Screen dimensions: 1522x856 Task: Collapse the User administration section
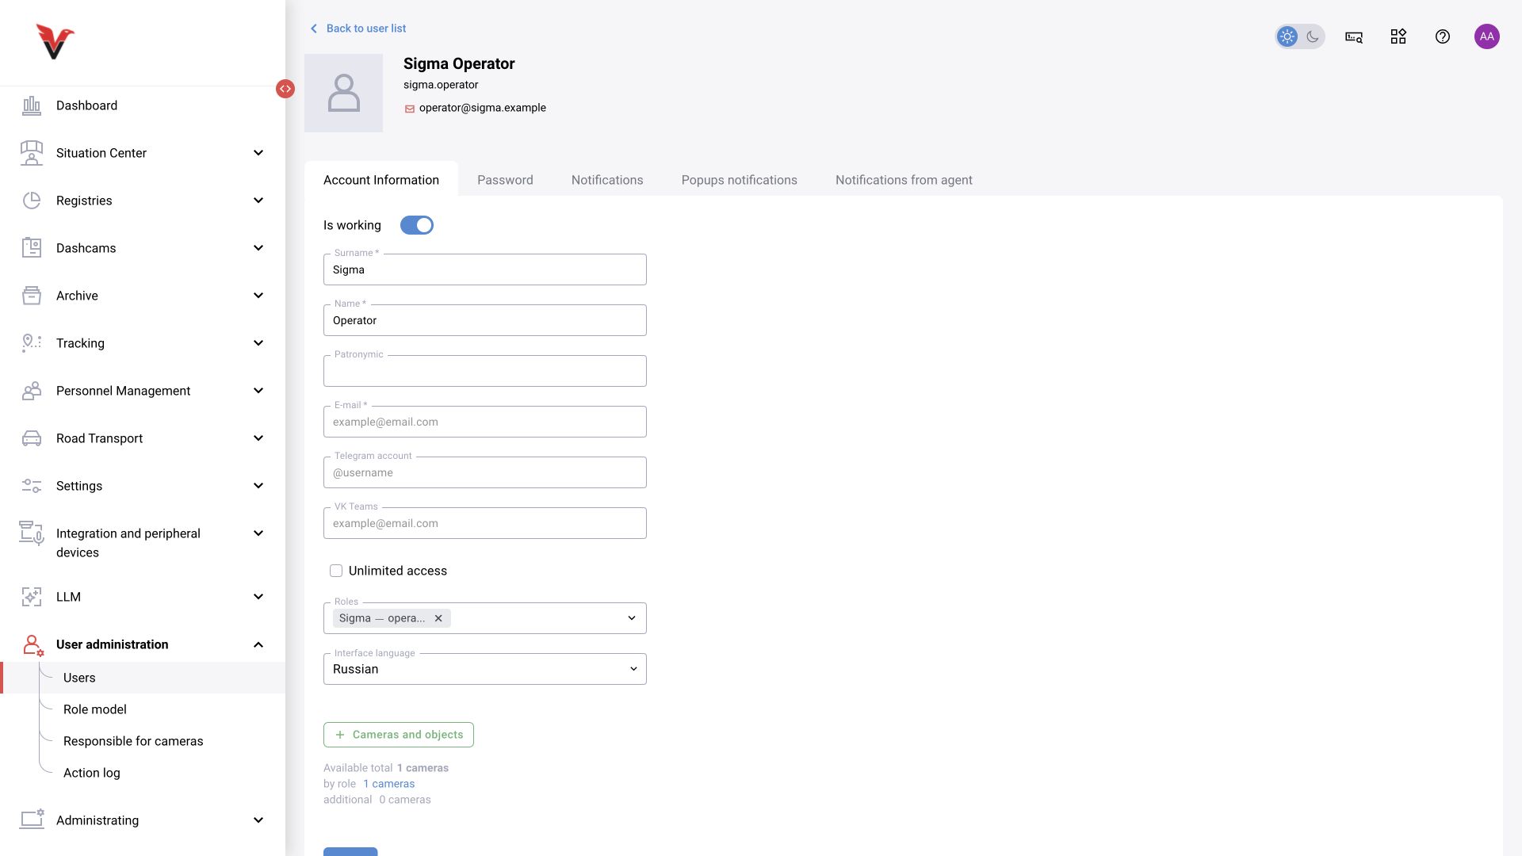point(258,644)
